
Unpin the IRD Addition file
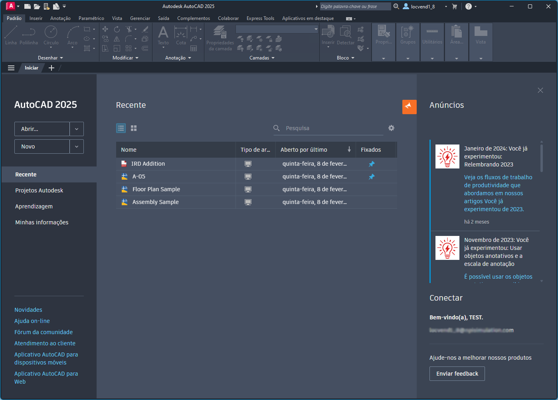372,164
